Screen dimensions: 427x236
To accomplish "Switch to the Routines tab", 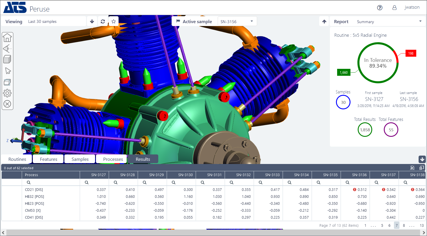I will 17,159.
